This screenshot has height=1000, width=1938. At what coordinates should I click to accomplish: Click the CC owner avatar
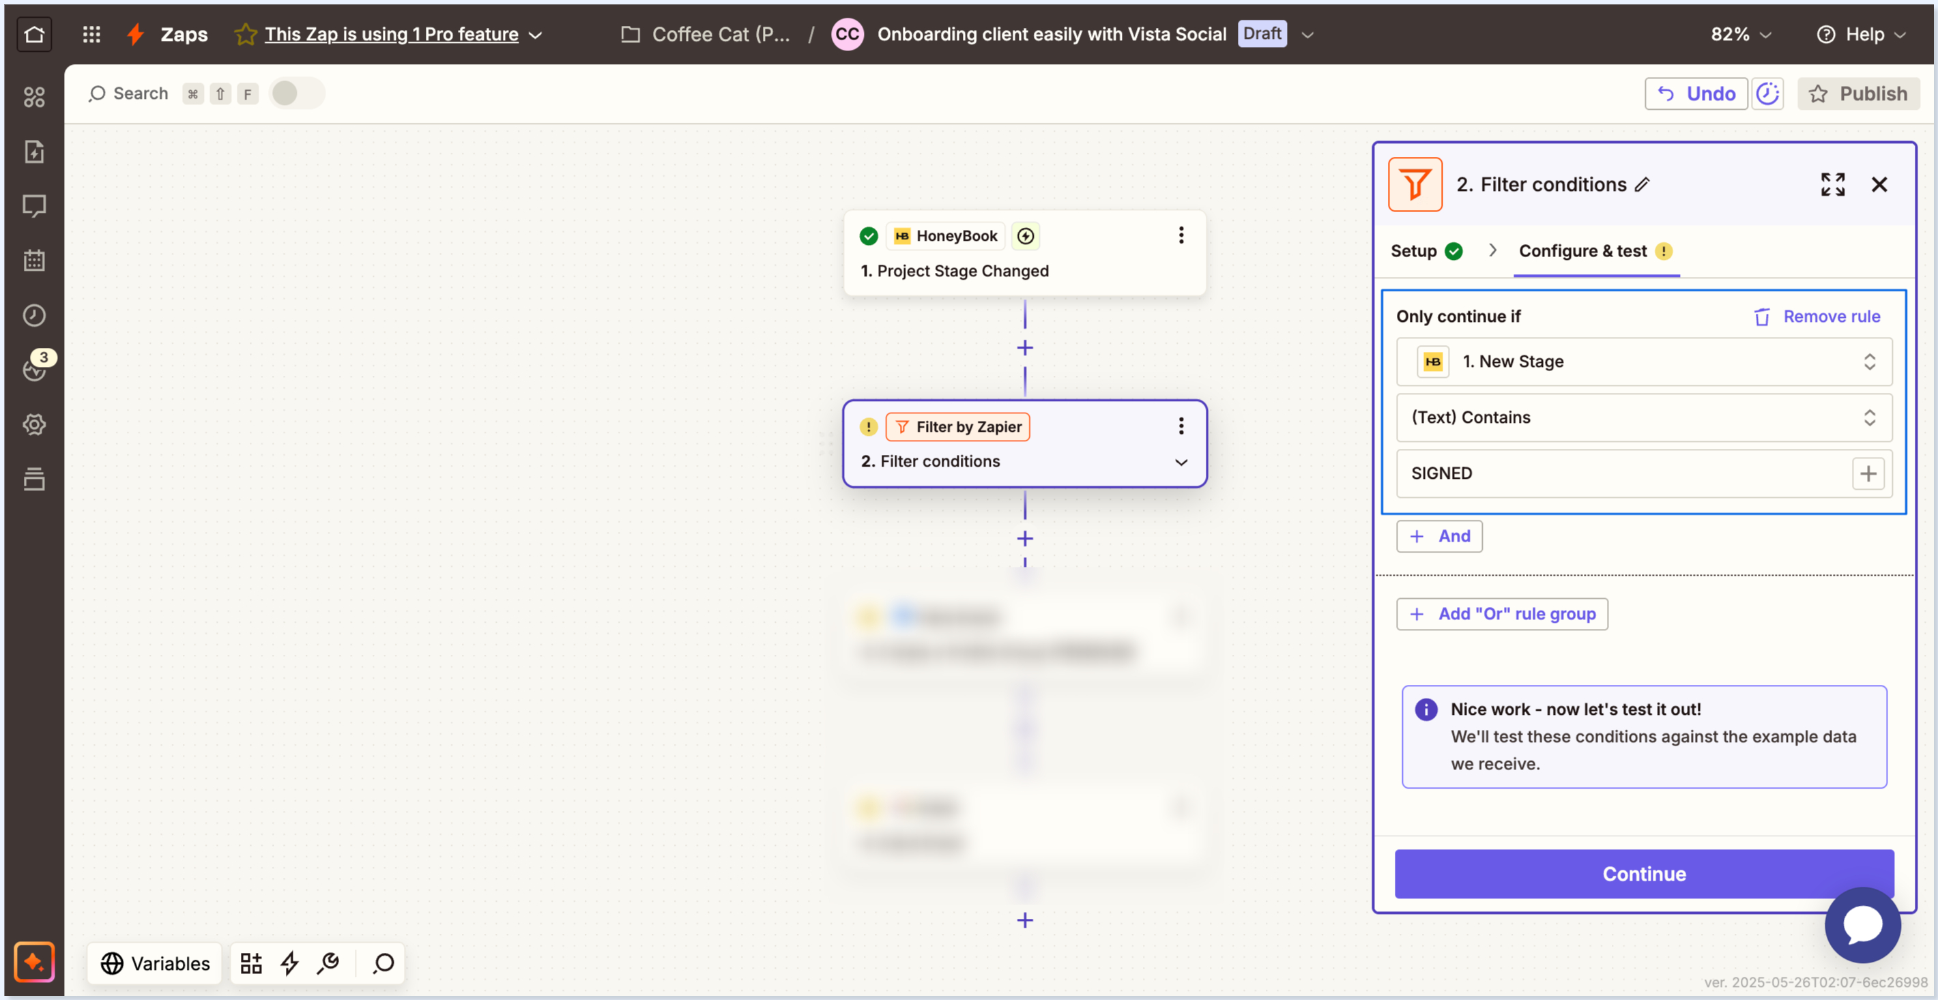point(847,34)
